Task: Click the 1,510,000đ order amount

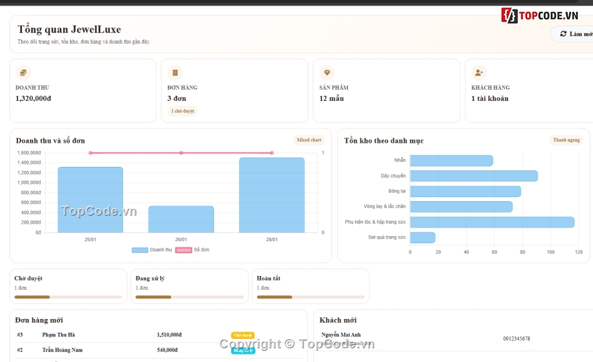Action: pyautogui.click(x=169, y=335)
